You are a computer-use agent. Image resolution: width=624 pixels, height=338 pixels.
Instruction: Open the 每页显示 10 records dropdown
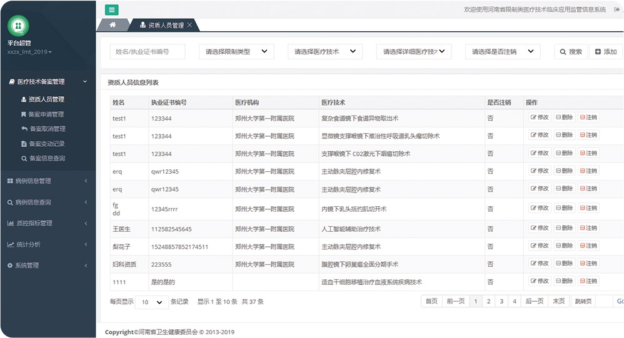click(x=151, y=302)
